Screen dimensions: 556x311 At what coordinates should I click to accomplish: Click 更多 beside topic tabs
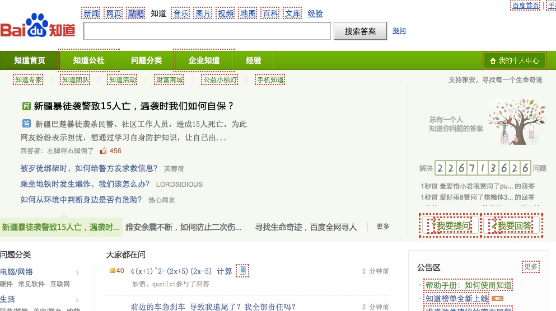[x=383, y=227]
